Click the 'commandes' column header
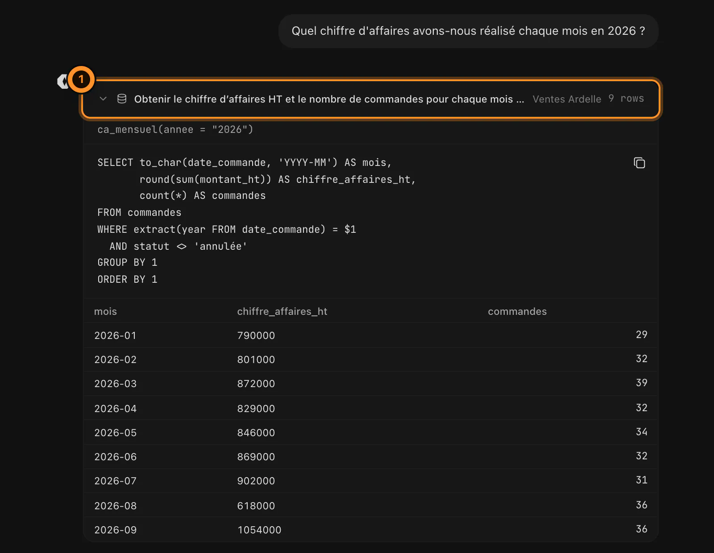714x553 pixels. (517, 311)
